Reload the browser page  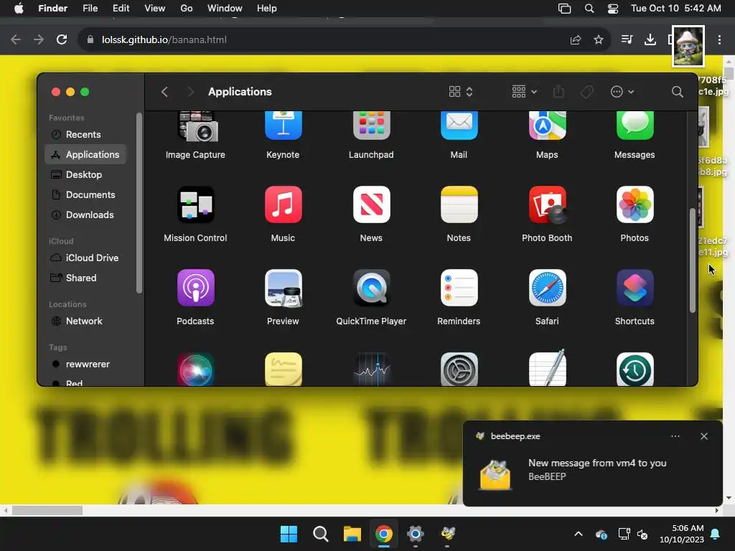coord(62,40)
